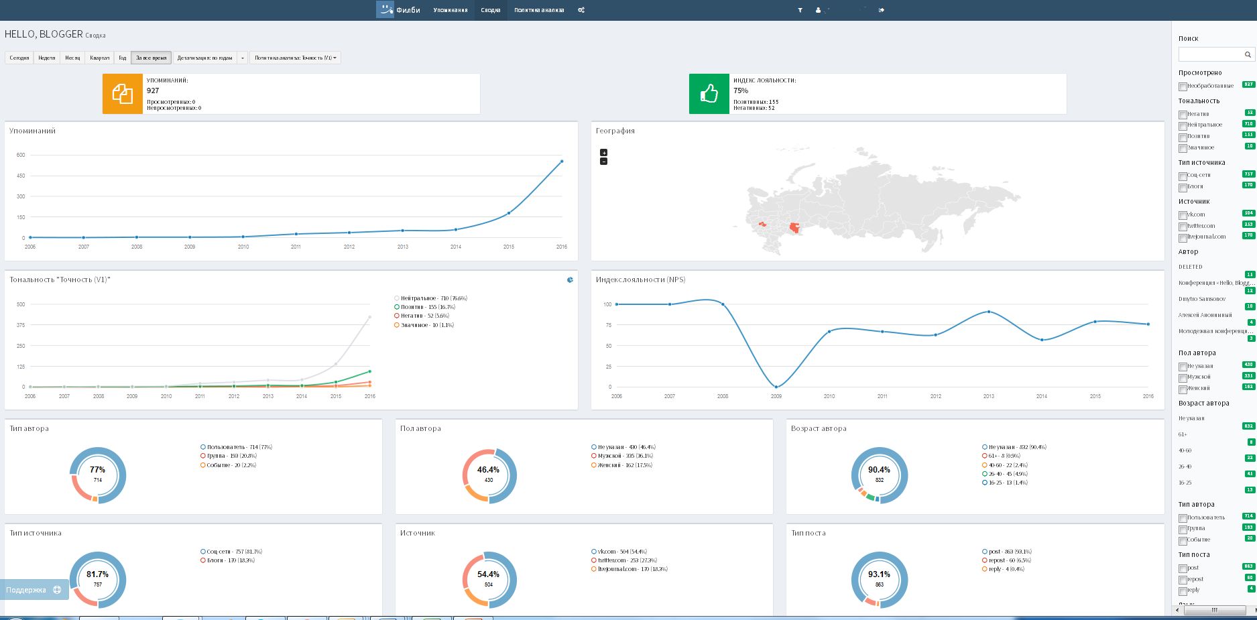Toggle Значимое series in tonality legend
Viewport: 1257px width, 620px height.
click(x=424, y=325)
